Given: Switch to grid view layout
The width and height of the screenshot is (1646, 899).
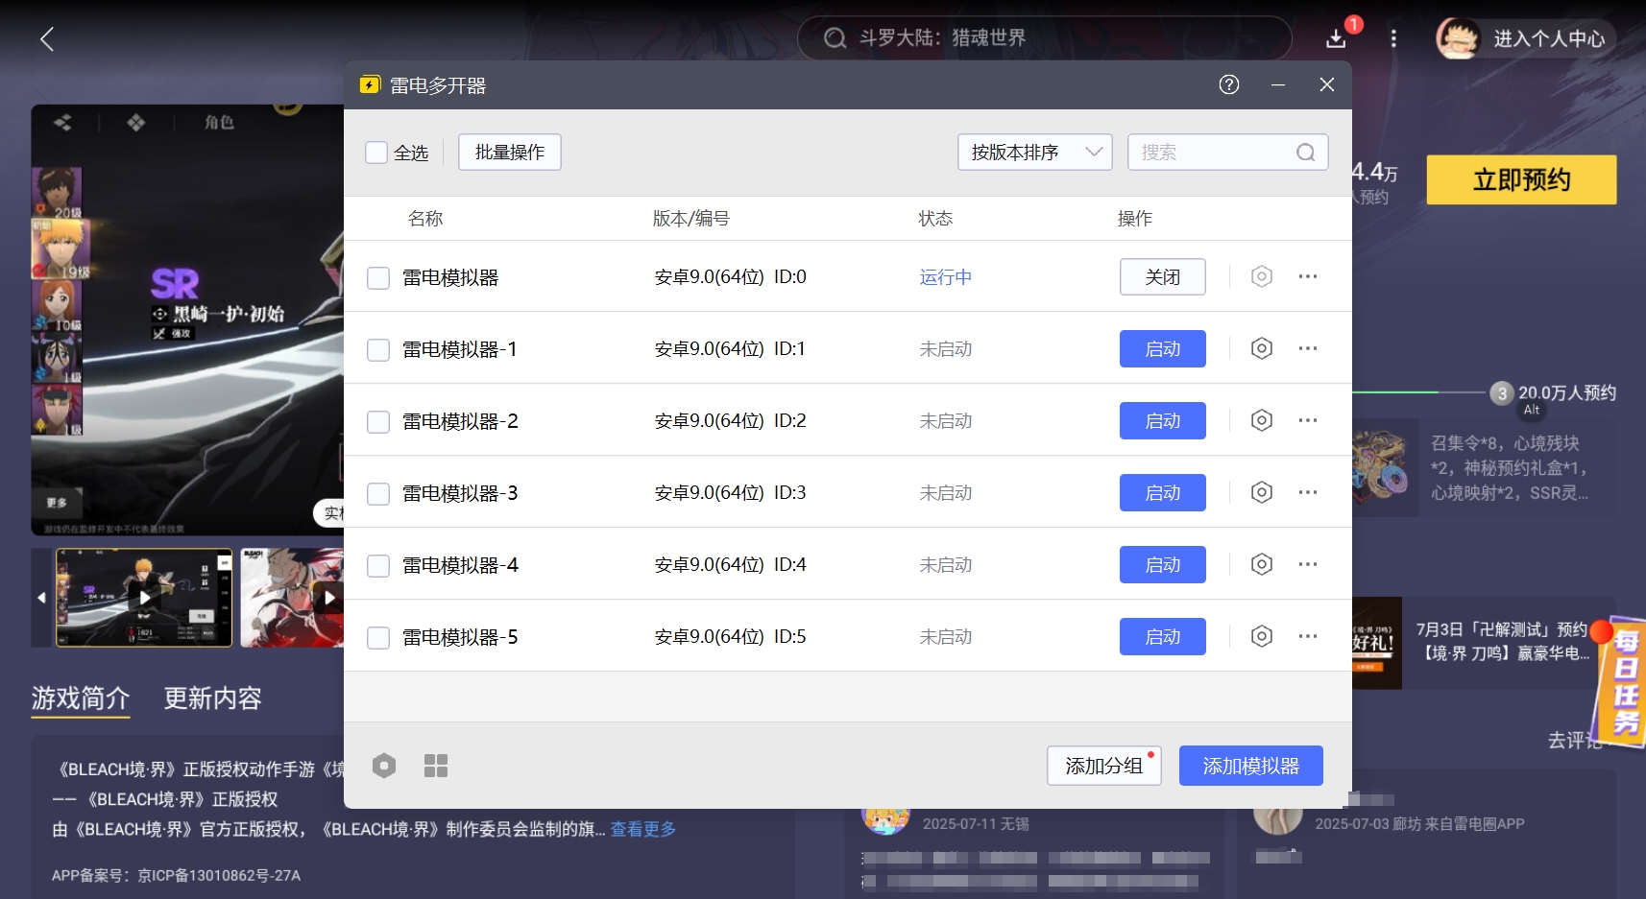Looking at the screenshot, I should [436, 766].
